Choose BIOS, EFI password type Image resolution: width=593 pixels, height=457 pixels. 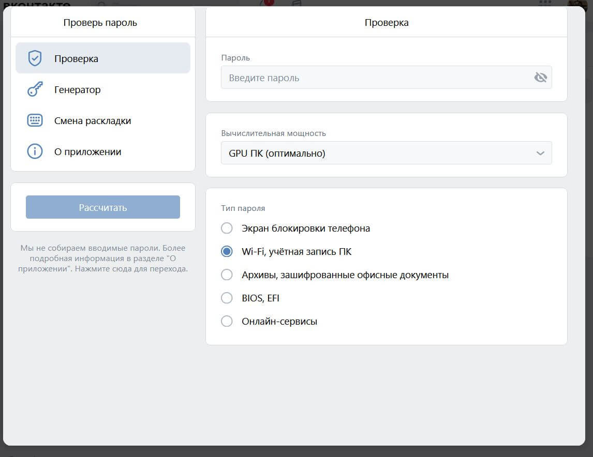[x=227, y=298]
